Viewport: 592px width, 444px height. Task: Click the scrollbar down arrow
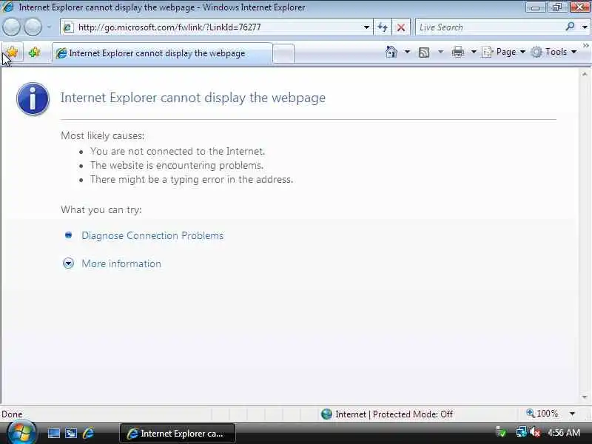coord(585,397)
